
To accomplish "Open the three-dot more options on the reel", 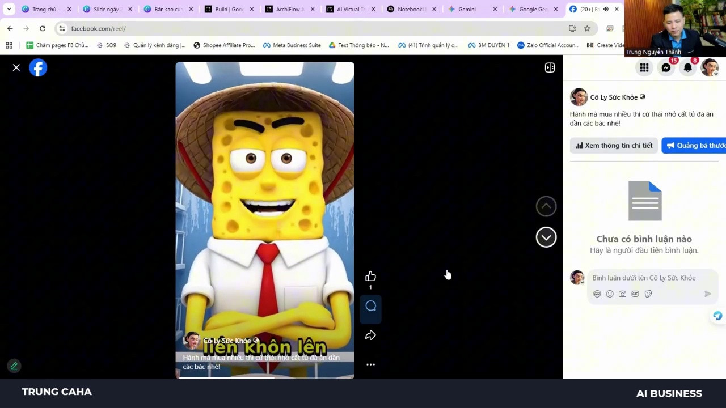I will pos(370,364).
